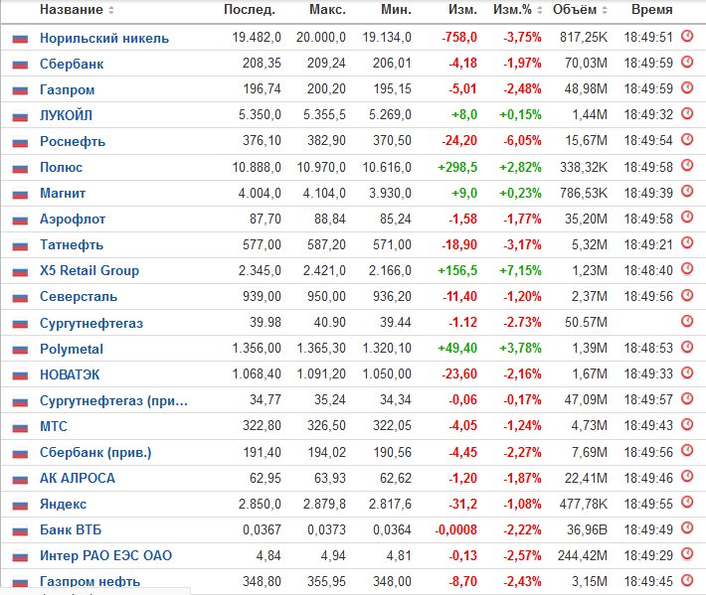Viewport: 706px width, 595px height.
Task: Open Сбербанк (прив.) stock link
Action: point(95,452)
